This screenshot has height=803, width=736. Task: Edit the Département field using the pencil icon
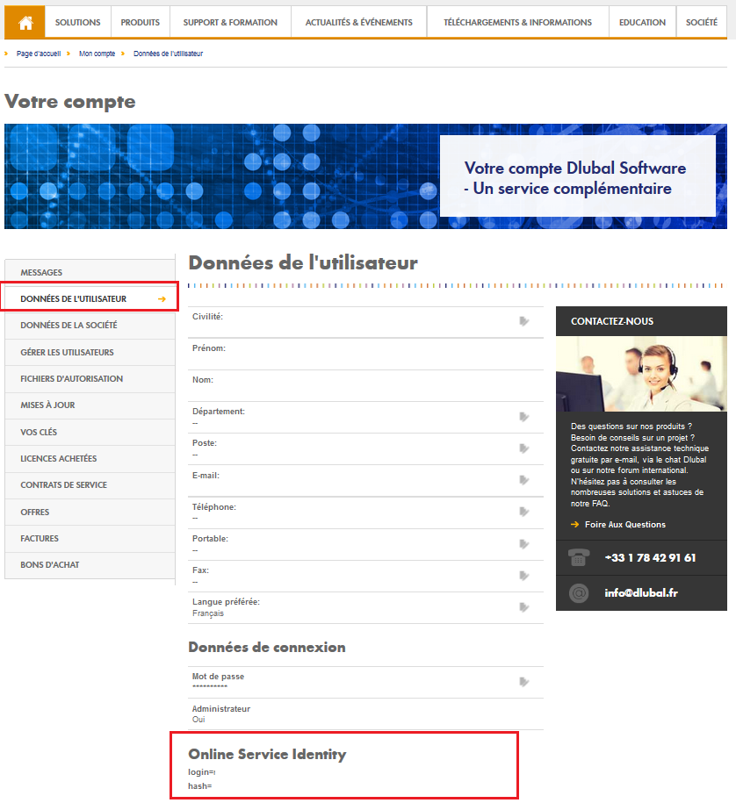524,417
